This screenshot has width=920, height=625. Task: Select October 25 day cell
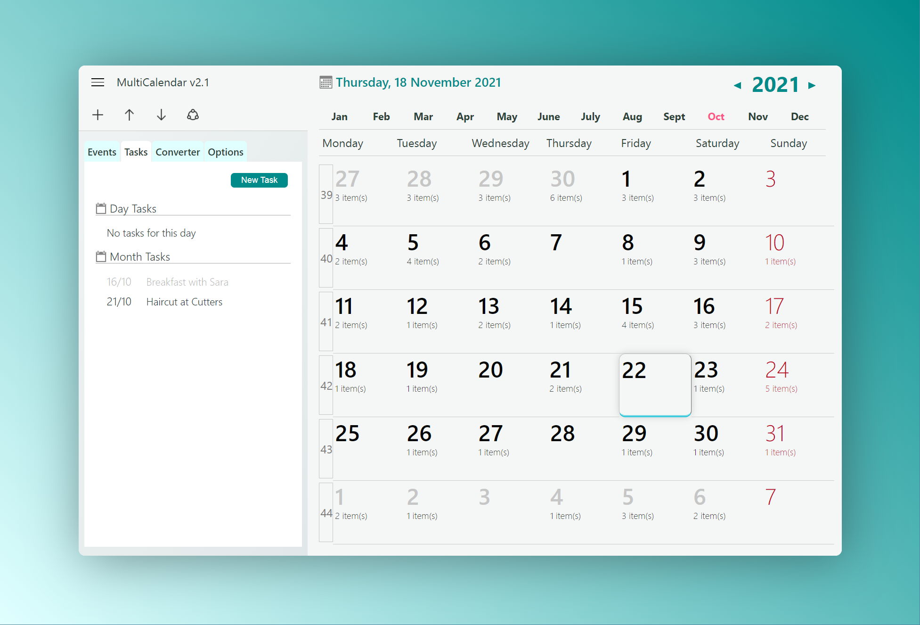(x=369, y=449)
